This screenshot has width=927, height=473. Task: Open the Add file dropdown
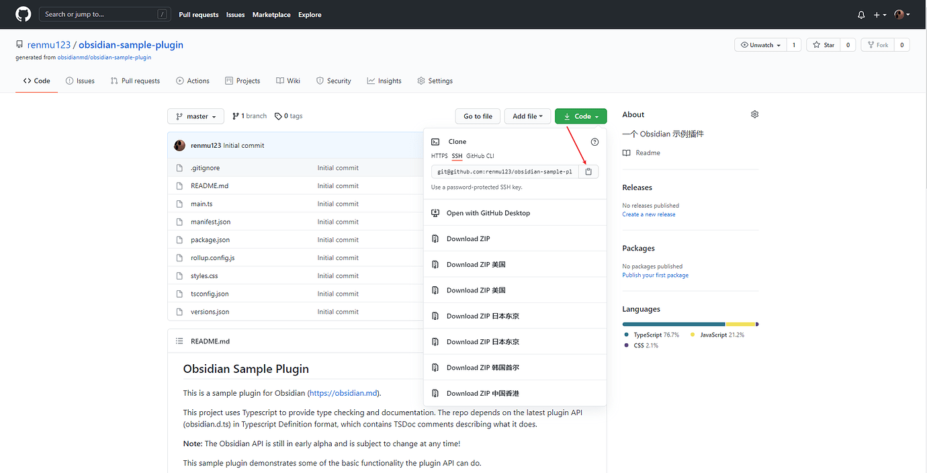click(527, 116)
